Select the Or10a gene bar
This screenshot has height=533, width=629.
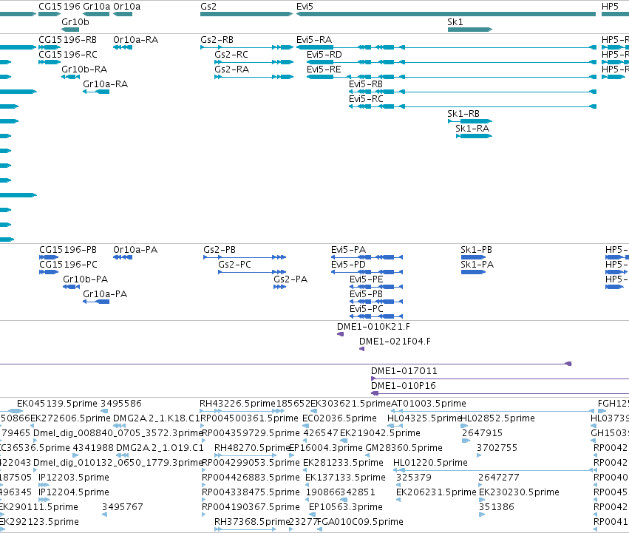123,14
